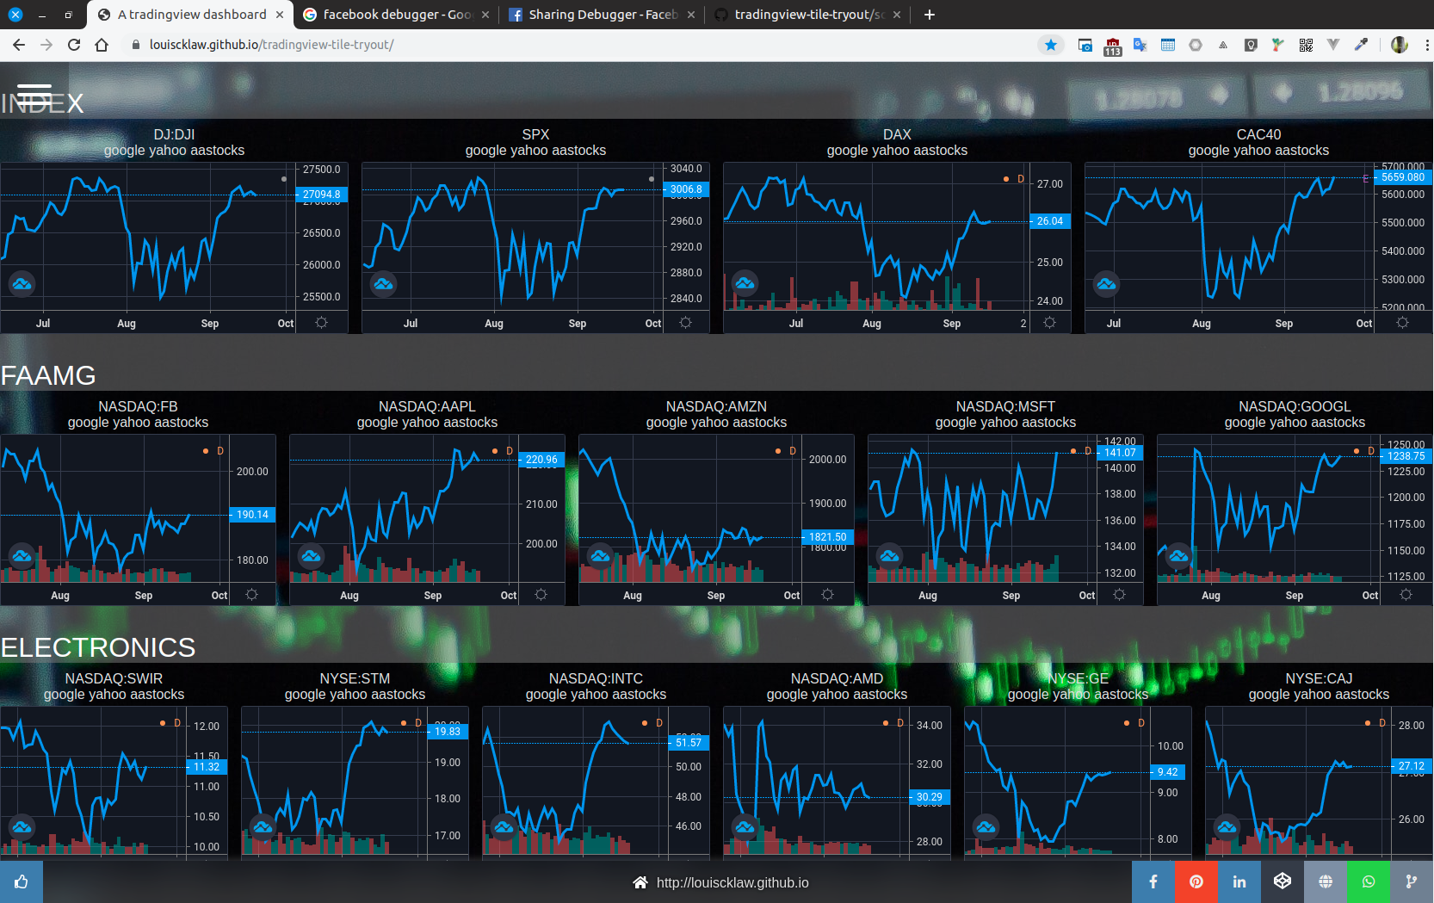Image resolution: width=1434 pixels, height=903 pixels.
Task: Open settings gear on NASDAQ:GOOGL chart
Action: tap(1406, 594)
